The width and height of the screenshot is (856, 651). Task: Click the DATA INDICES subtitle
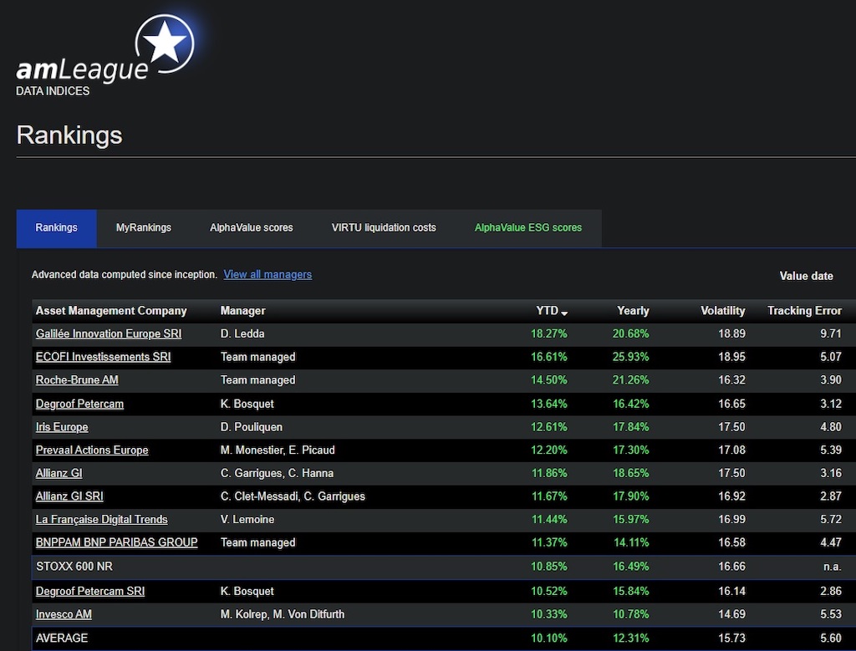tap(53, 91)
